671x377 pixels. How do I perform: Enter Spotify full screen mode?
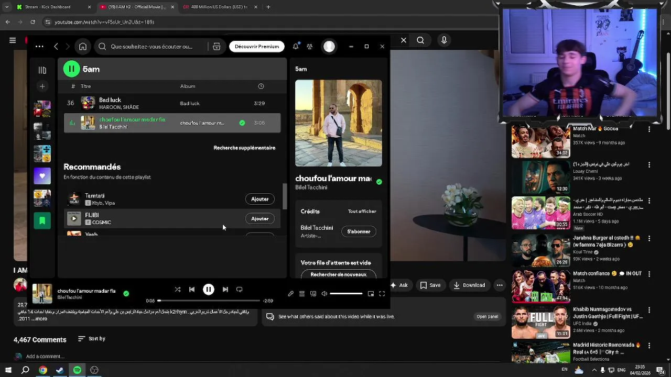(x=382, y=294)
